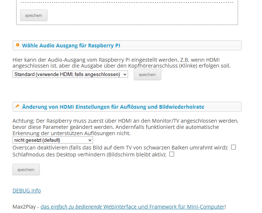Click heading Änderung von HDMI Einstellungen

(113, 107)
